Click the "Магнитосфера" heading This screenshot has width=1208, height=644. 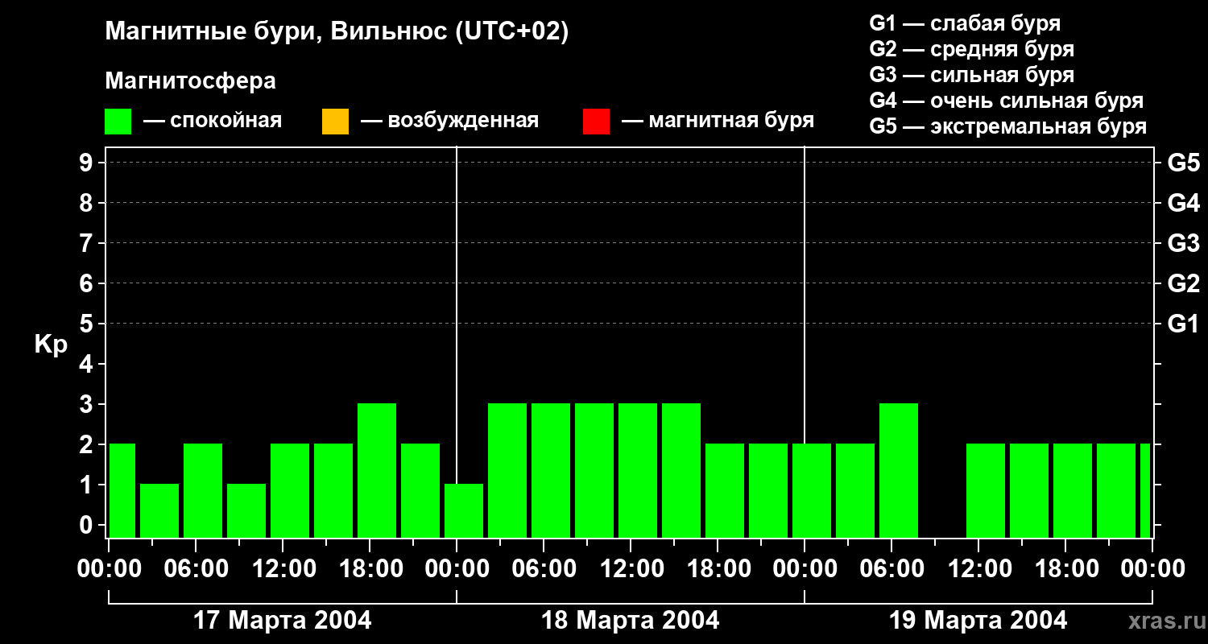pos(190,81)
